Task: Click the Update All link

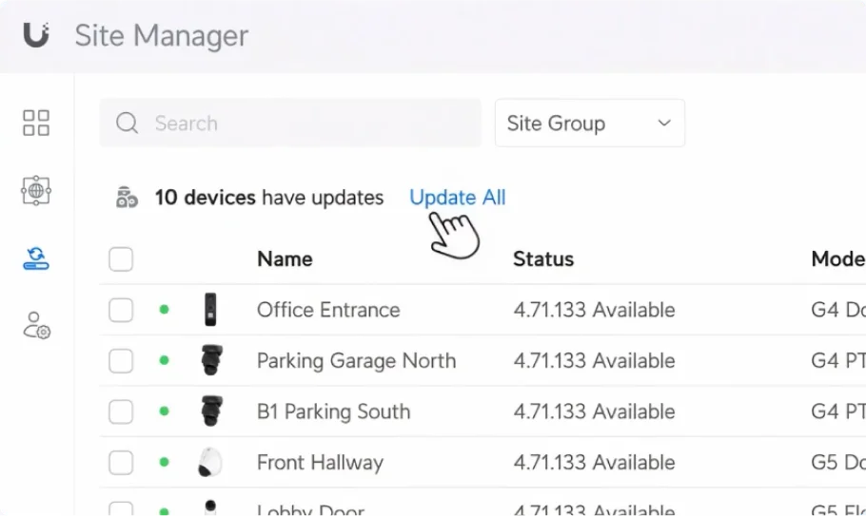Action: point(458,198)
